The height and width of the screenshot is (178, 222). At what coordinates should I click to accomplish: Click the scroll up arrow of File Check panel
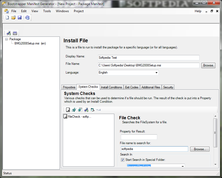tap(215, 116)
